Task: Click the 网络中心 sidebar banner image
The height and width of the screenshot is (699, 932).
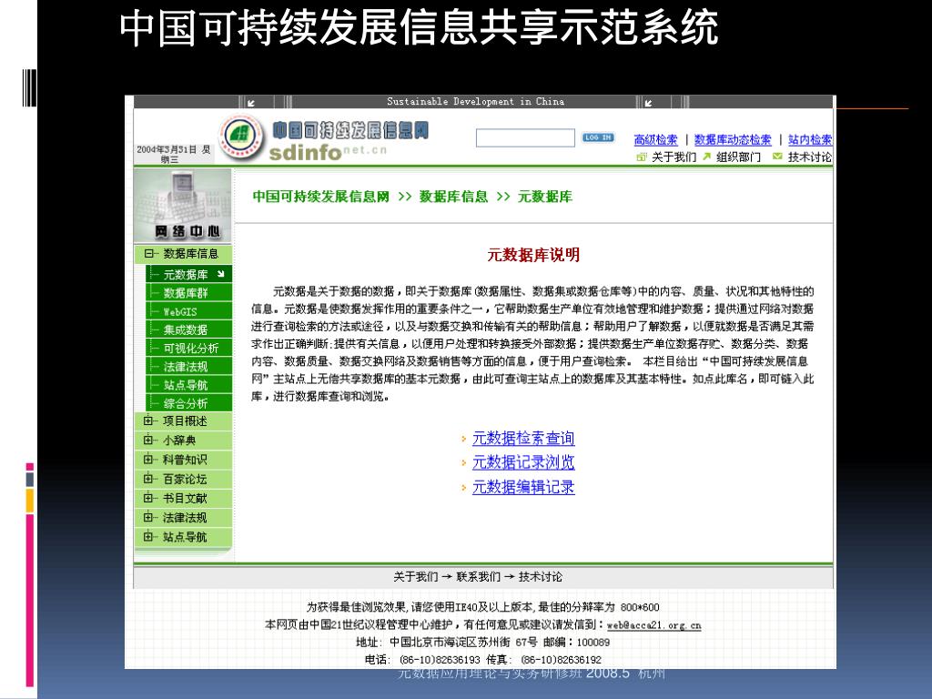Action: (182, 206)
